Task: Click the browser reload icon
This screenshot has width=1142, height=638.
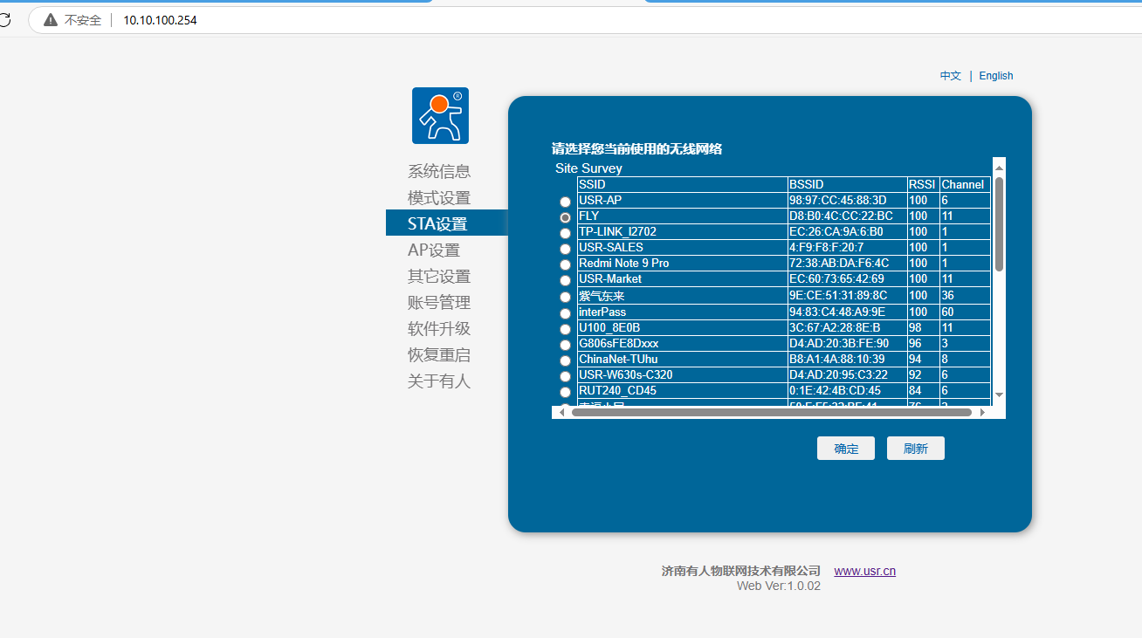Action: 4,20
